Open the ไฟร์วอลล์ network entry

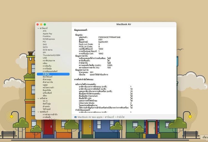coord(47,109)
